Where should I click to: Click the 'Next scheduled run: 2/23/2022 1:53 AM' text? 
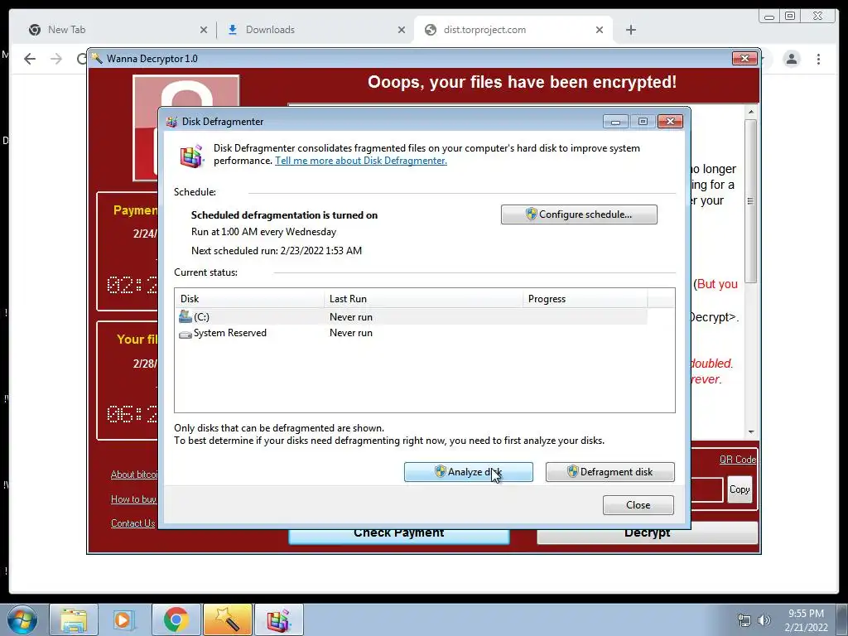coord(277,251)
